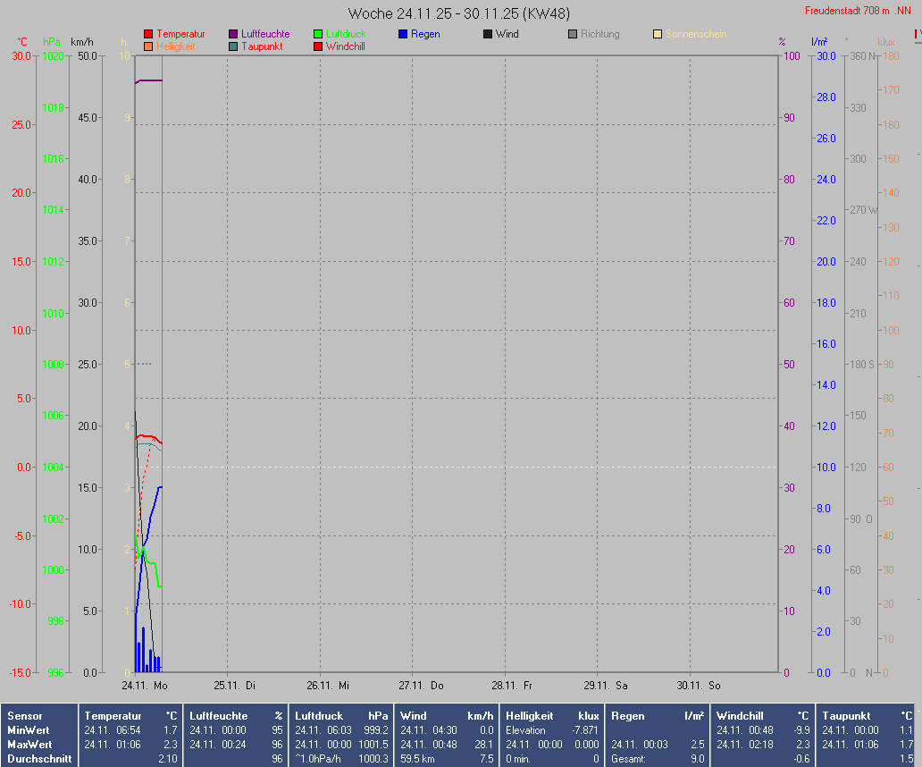Click the Taupunkt °C table column header
922x767 pixels.
click(867, 716)
